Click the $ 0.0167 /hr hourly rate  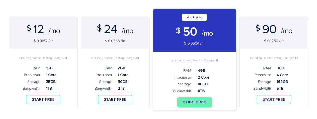43,41
